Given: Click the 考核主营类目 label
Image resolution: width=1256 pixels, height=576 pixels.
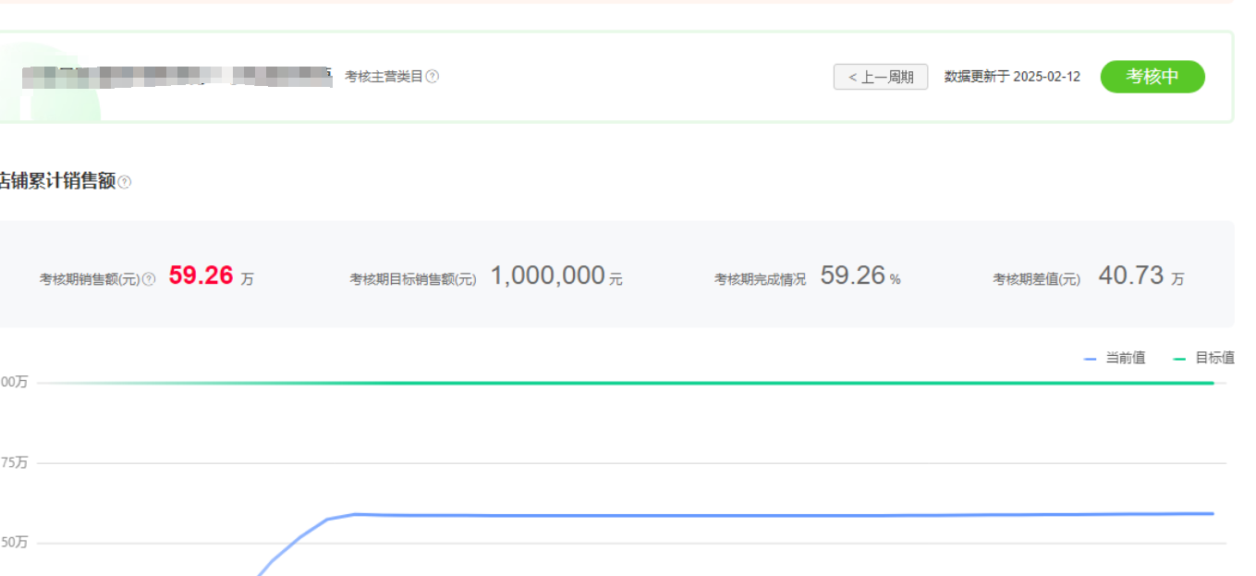Looking at the screenshot, I should pos(384,77).
